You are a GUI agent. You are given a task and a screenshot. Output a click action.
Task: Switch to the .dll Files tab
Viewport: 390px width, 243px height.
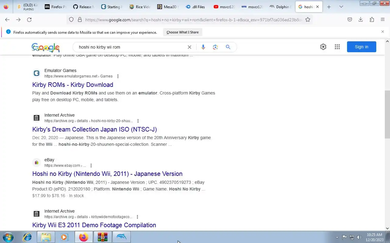click(195, 7)
